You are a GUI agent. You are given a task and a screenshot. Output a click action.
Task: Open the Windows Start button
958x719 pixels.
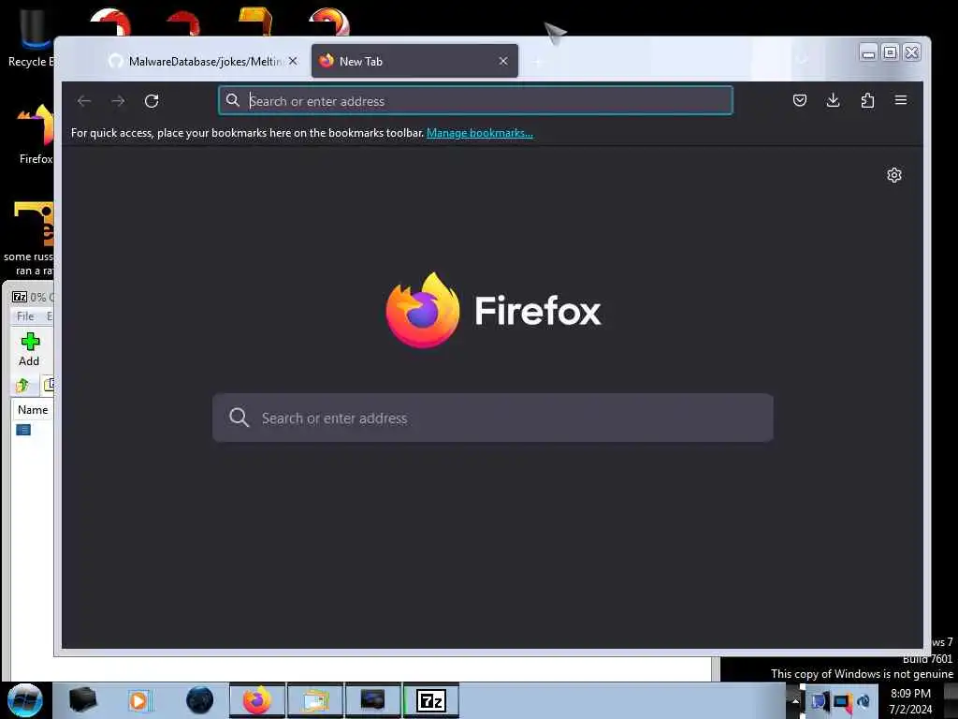click(x=24, y=700)
